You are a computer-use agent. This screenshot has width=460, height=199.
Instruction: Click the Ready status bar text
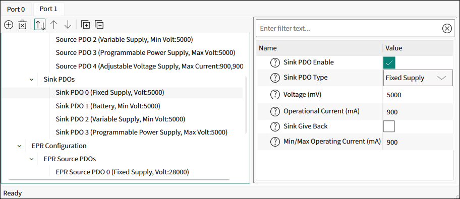point(13,193)
